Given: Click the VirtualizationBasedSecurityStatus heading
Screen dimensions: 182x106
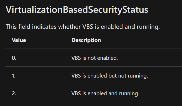Looking at the screenshot, I should pos(77,10).
